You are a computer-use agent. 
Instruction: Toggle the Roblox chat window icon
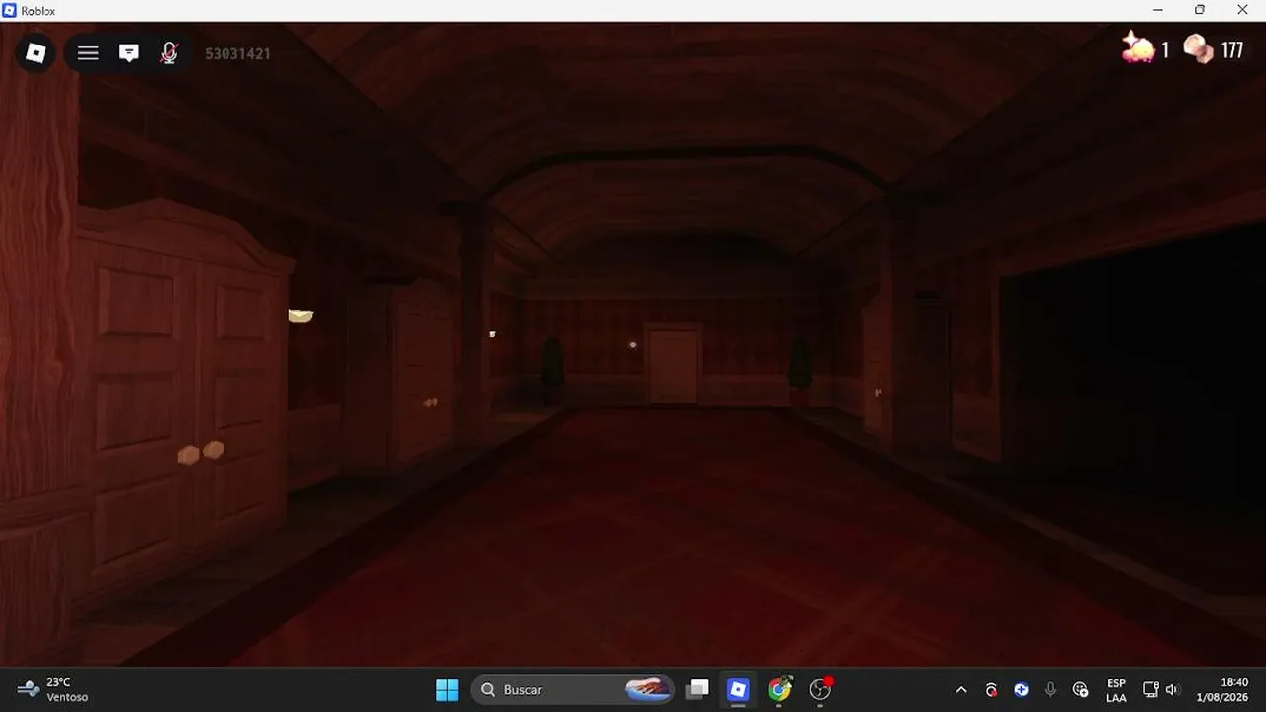point(129,53)
